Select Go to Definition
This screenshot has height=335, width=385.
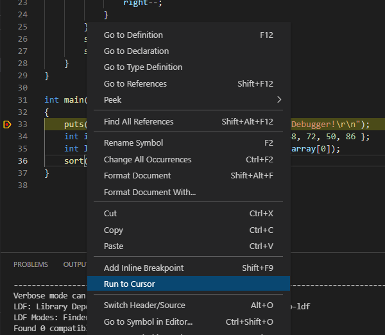[x=133, y=35]
